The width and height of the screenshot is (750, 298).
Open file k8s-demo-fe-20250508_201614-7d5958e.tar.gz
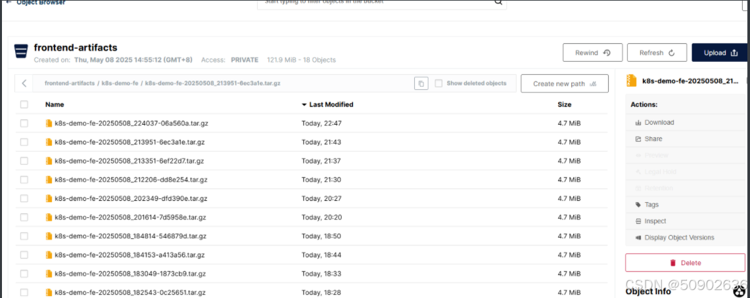point(130,217)
